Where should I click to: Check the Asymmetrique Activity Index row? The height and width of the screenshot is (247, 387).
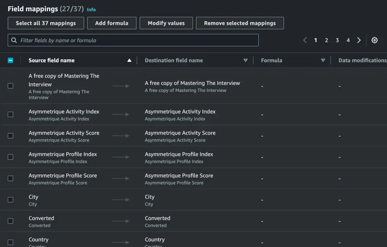11,115
